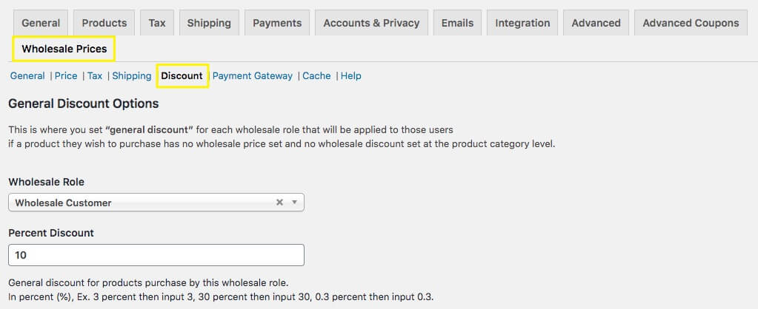Select the Advanced tab
This screenshot has width=758, height=309.
596,23
